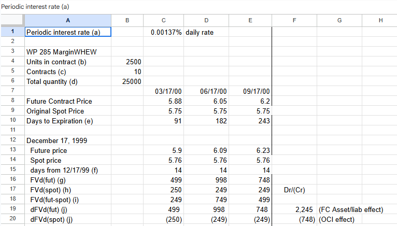Select the 09/17/00 date cell
The height and width of the screenshot is (226, 397).
click(250, 91)
